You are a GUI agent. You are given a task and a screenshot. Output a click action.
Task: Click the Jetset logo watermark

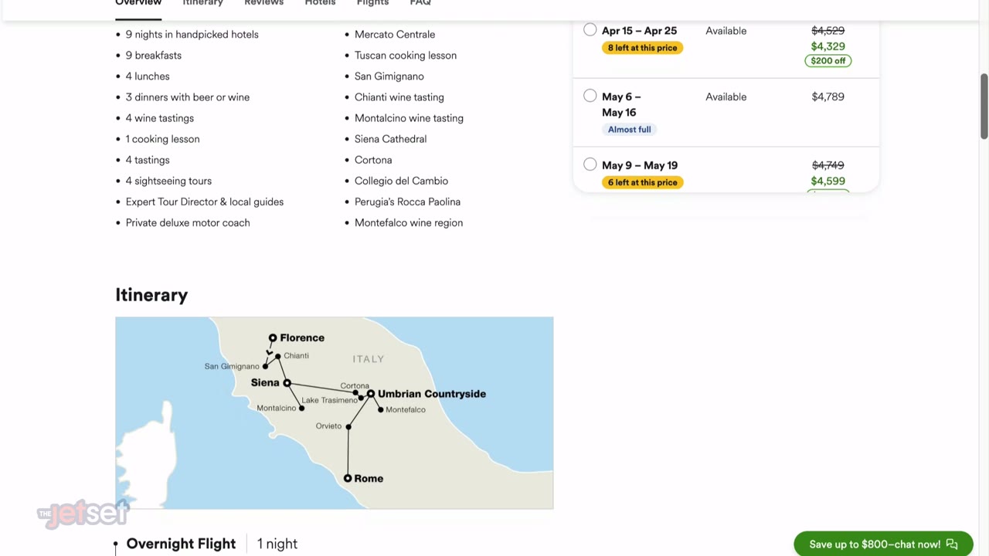[83, 512]
